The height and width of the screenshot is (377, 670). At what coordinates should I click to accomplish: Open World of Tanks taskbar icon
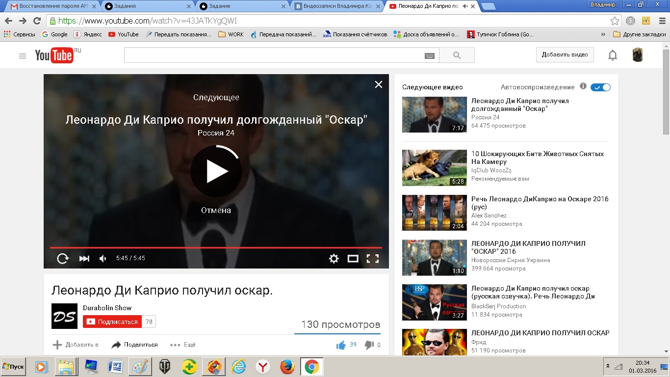[x=165, y=367]
